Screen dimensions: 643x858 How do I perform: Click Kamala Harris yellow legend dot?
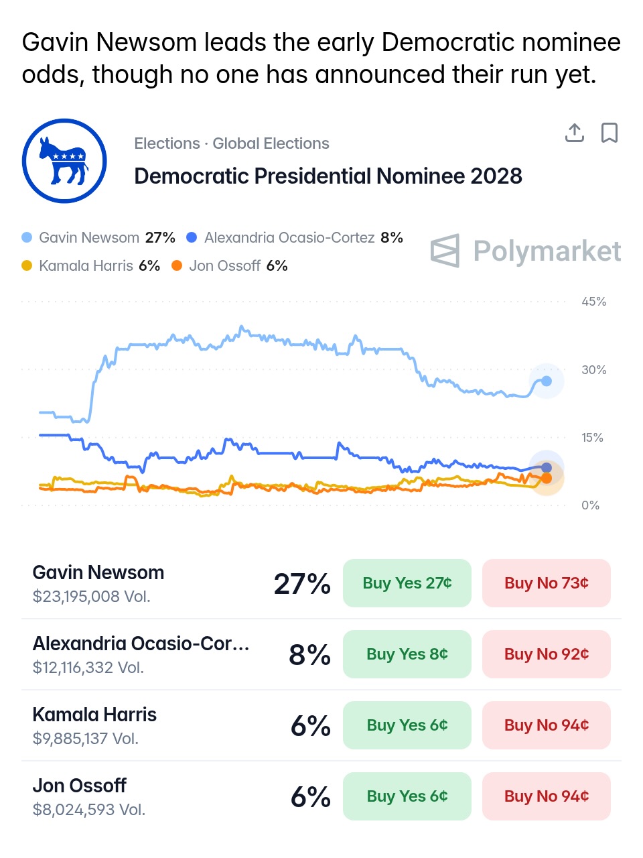coord(27,266)
